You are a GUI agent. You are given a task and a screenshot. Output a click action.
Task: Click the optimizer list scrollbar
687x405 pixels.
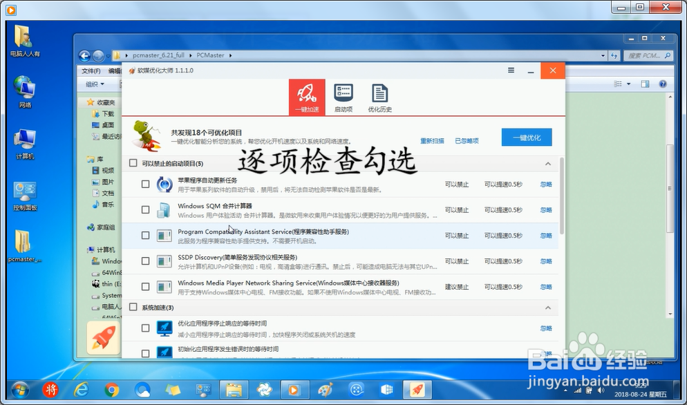pyautogui.click(x=561, y=196)
